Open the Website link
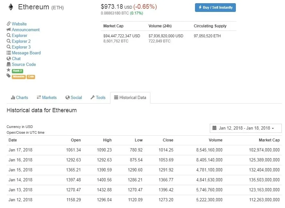 point(19,24)
